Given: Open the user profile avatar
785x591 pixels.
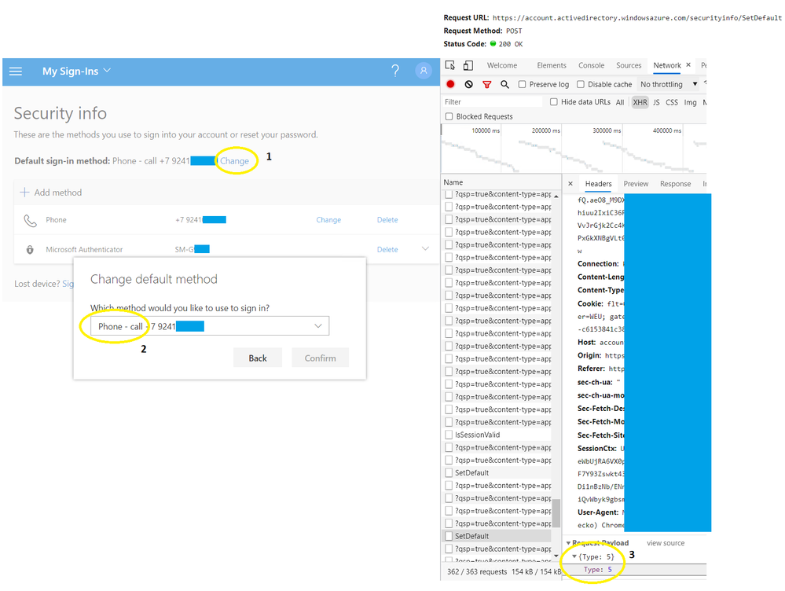Looking at the screenshot, I should (424, 71).
